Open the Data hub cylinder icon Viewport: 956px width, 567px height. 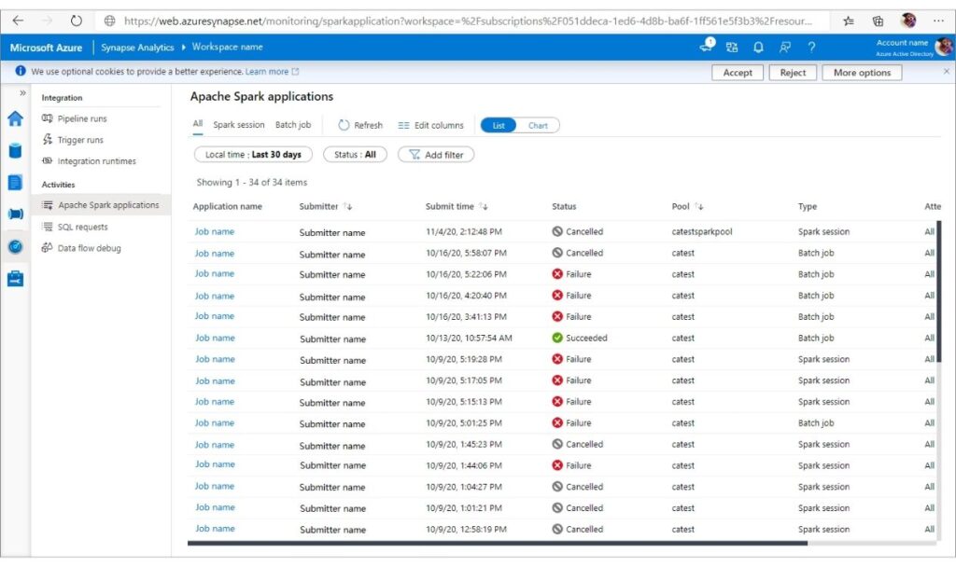[x=15, y=150]
